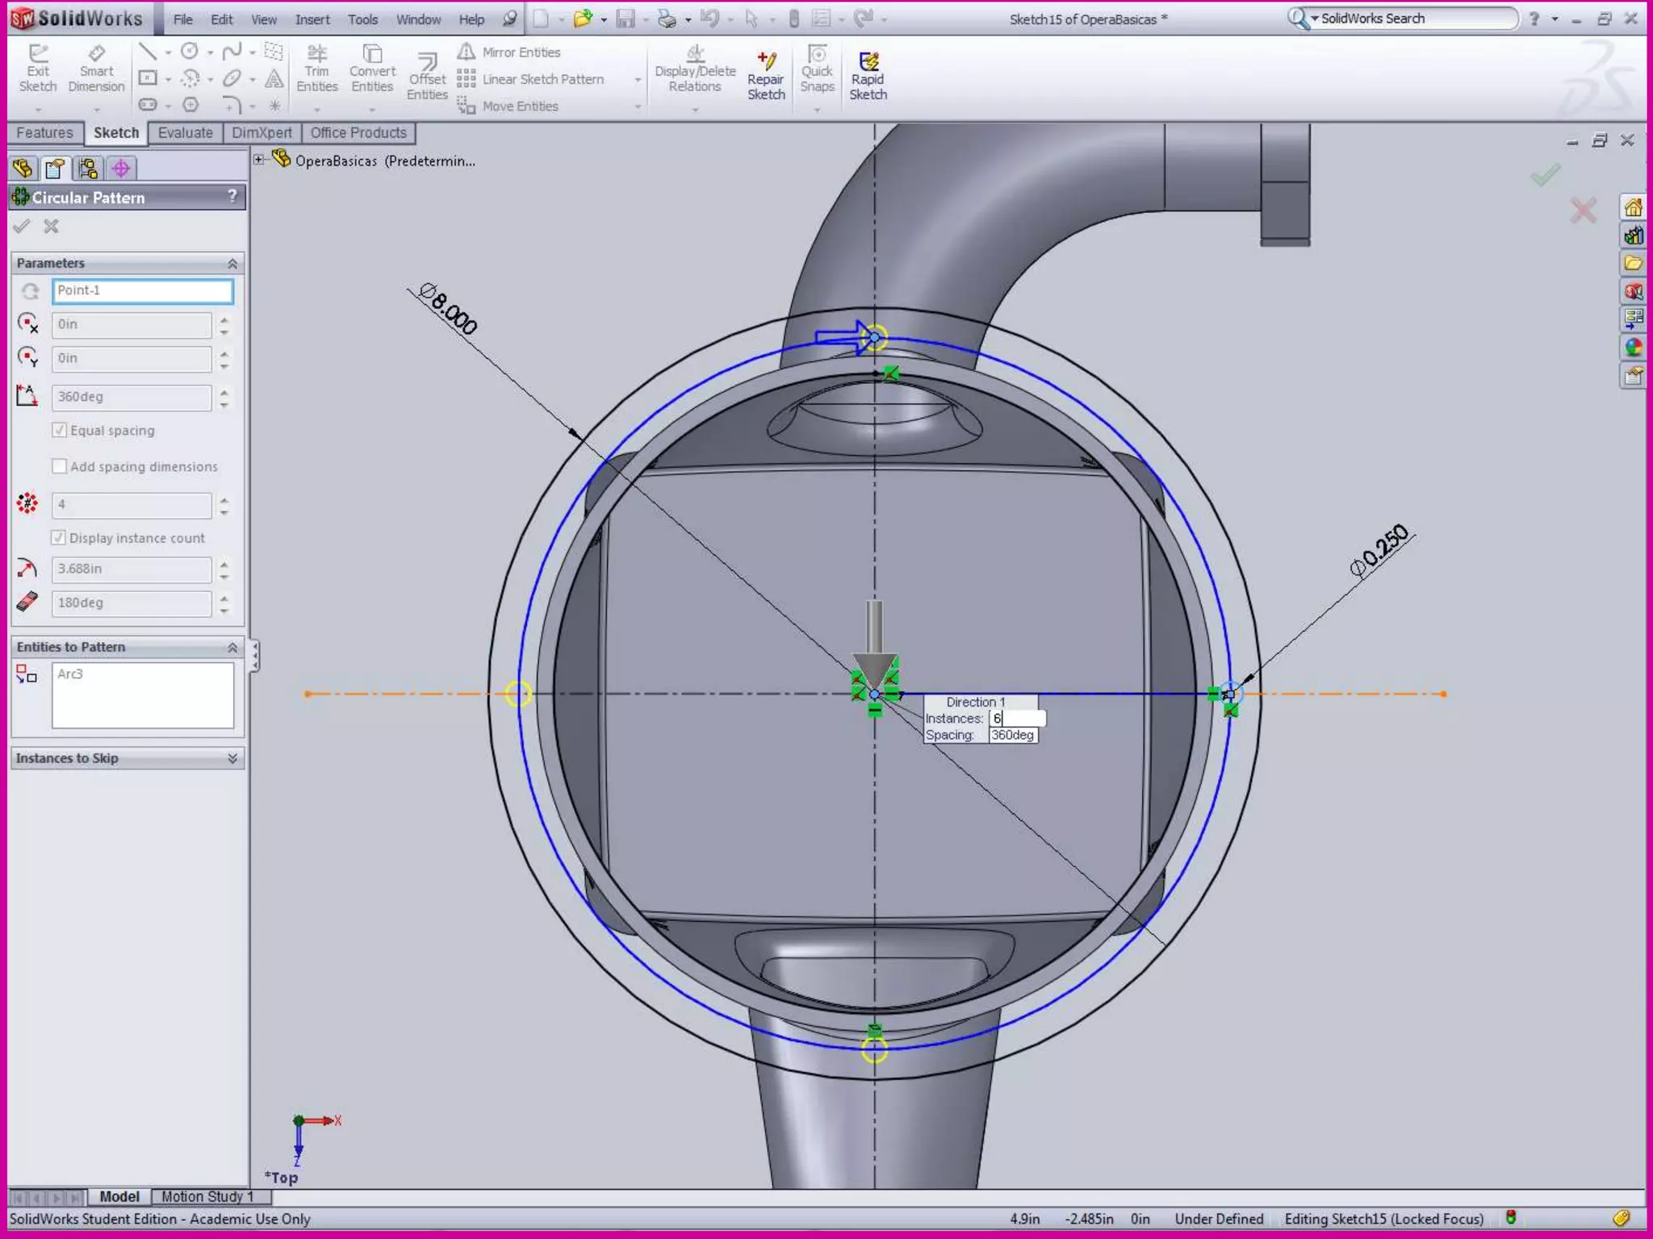Toggle the Equal spacing checkbox
The image size is (1653, 1239).
(60, 430)
